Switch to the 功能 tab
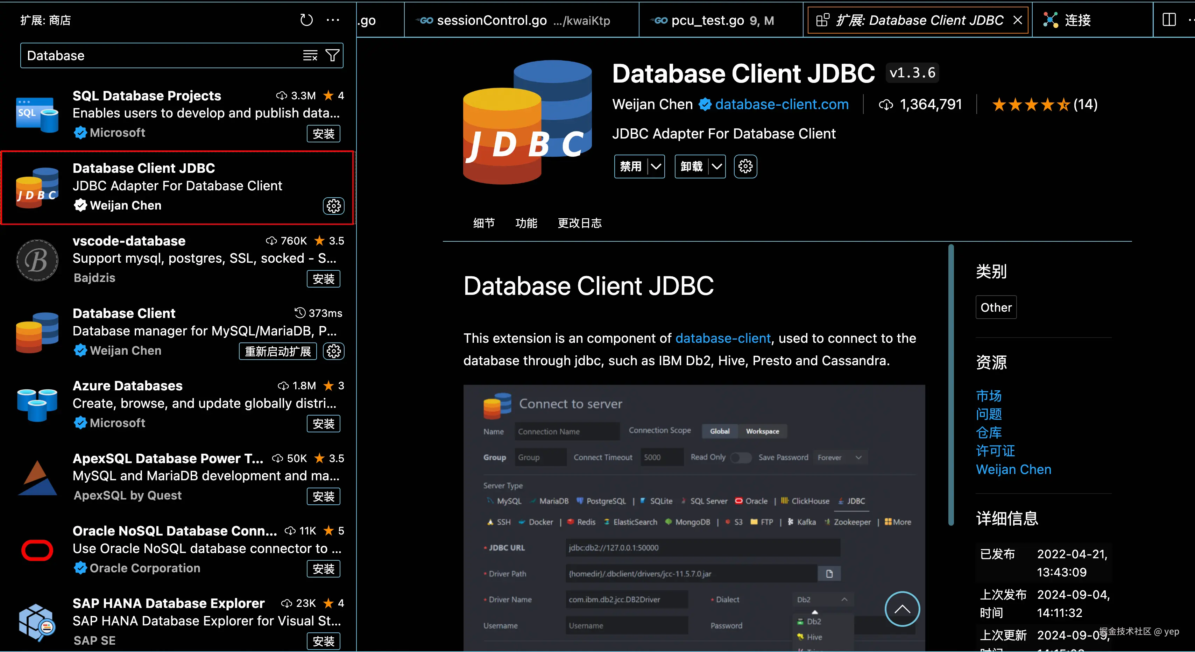Viewport: 1195px width, 652px height. click(526, 223)
